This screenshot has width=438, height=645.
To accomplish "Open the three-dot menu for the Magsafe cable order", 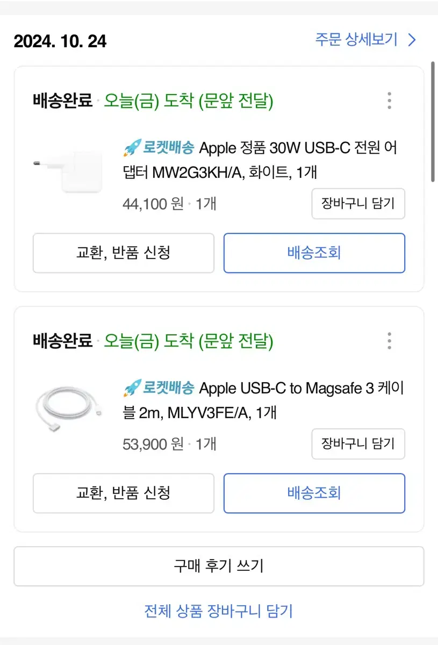I will pyautogui.click(x=389, y=341).
